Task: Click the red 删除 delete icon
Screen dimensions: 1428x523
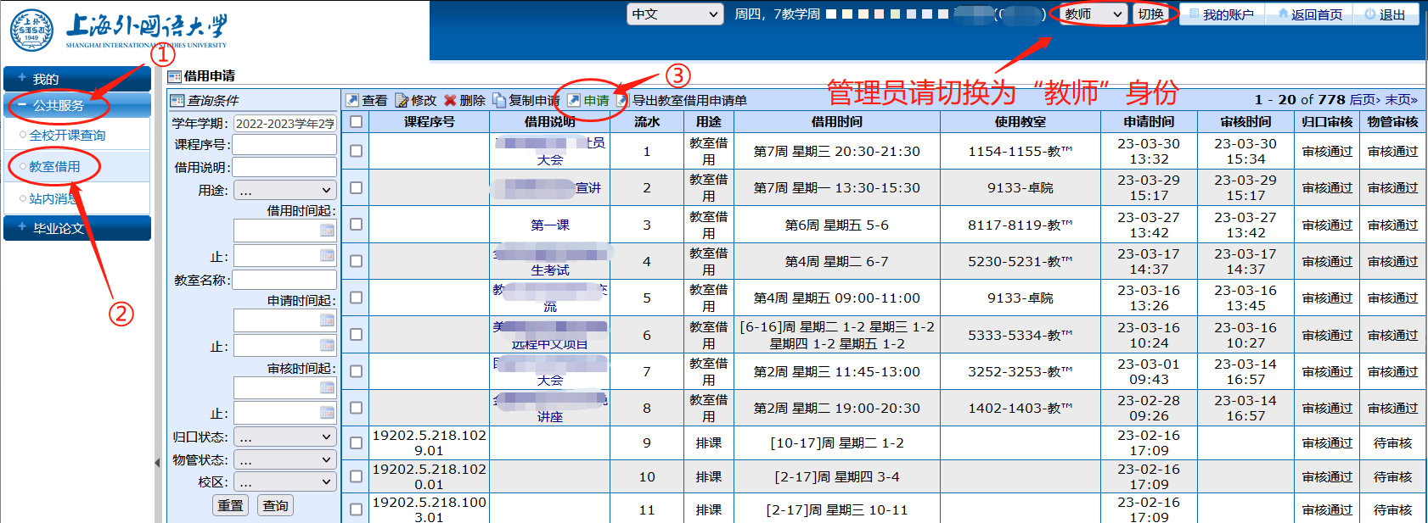Action: coord(450,101)
